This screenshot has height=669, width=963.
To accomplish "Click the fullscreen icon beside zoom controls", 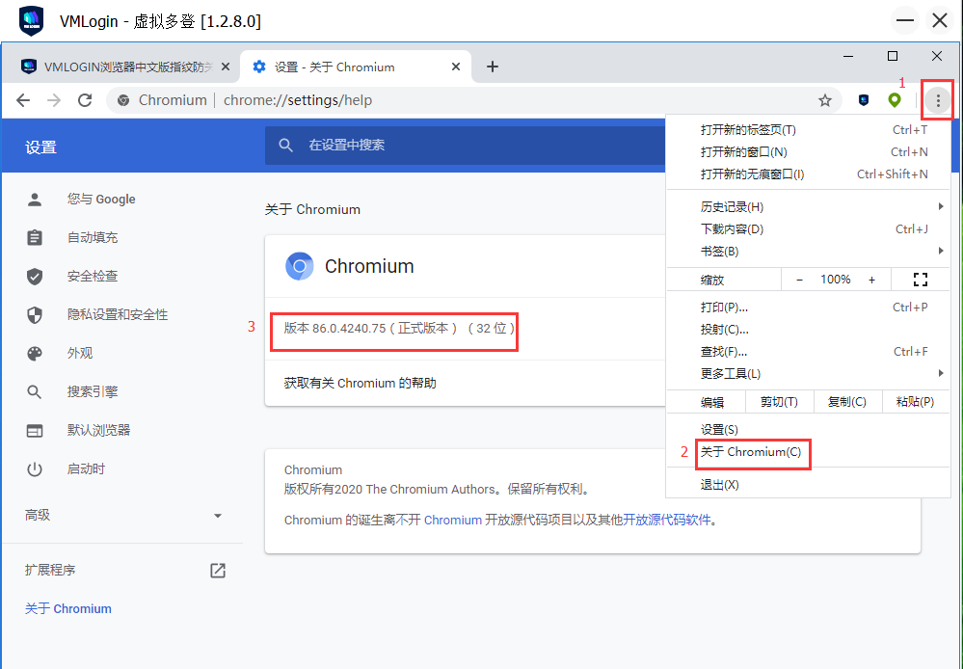I will (x=920, y=279).
